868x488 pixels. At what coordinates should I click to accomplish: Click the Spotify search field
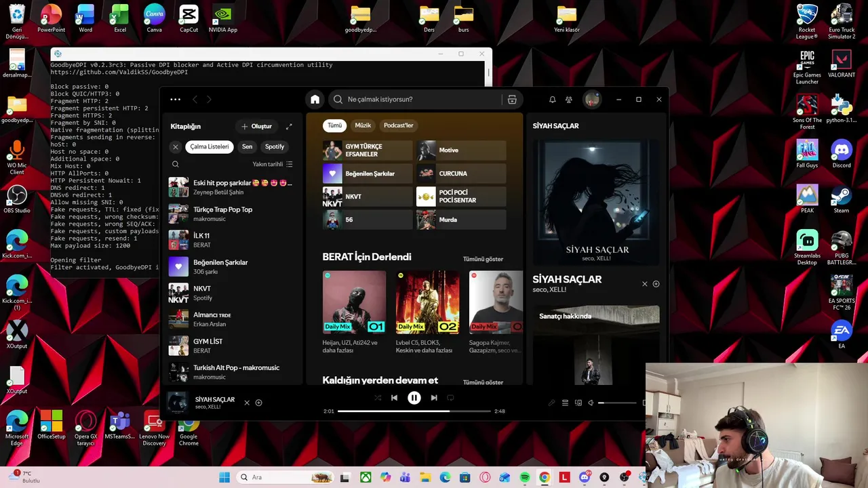click(x=414, y=100)
